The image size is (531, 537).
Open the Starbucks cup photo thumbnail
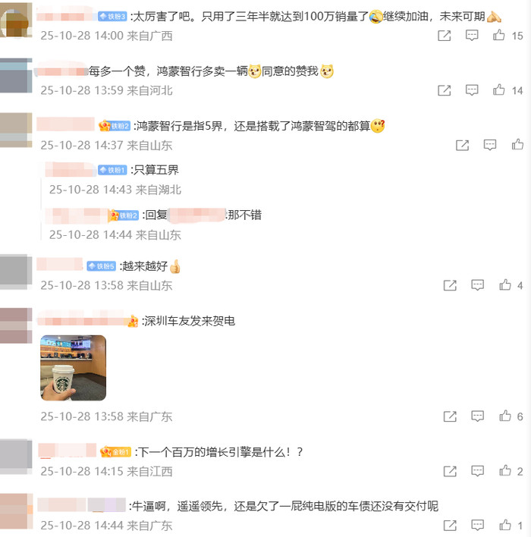[x=74, y=368]
